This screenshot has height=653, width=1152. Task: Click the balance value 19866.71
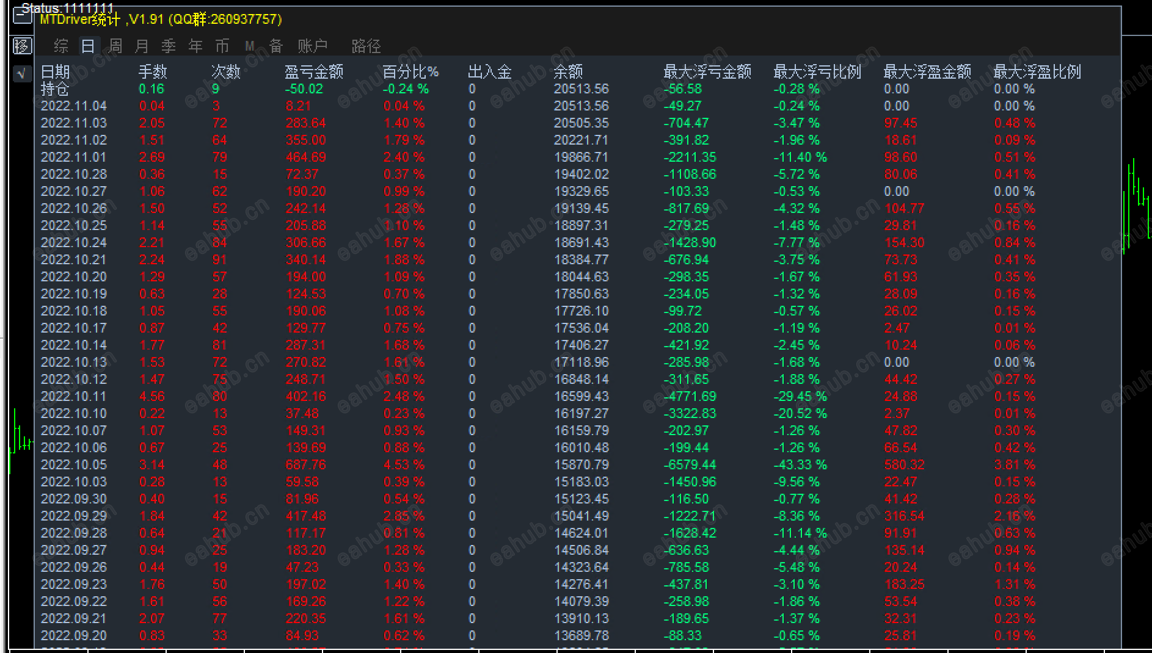point(581,157)
